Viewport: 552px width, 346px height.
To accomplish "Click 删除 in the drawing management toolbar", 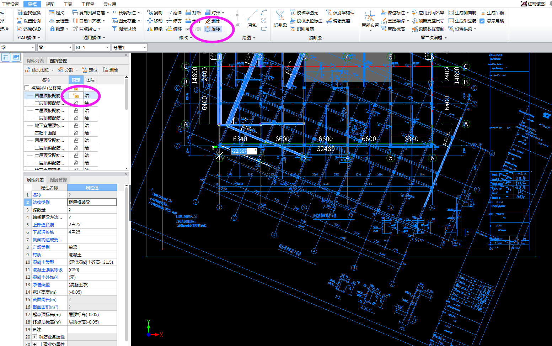I will [x=111, y=70].
